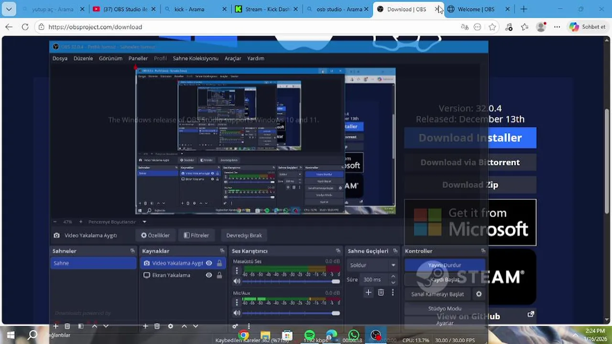Add a new scene in Sahneler panel
The height and width of the screenshot is (344, 612).
click(x=55, y=326)
